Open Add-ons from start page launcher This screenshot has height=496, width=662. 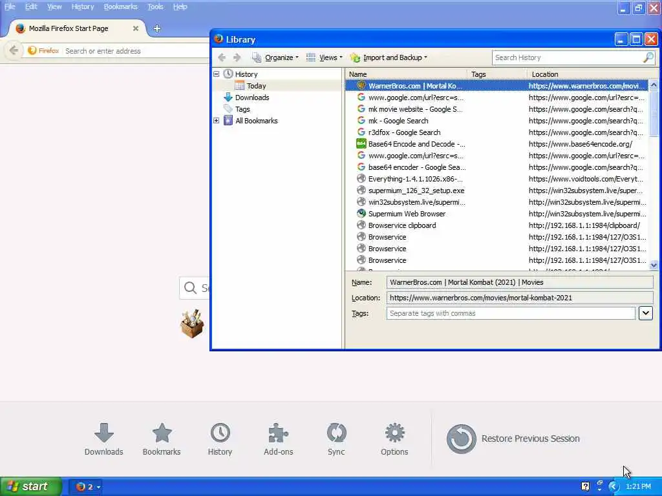[278, 439]
